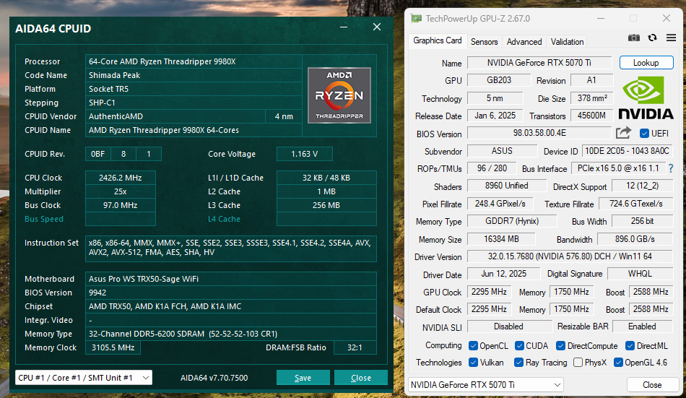Screen dimensions: 686x398
Task: Click the CPU Clock value 2426.2 MHz
Action: [121, 178]
